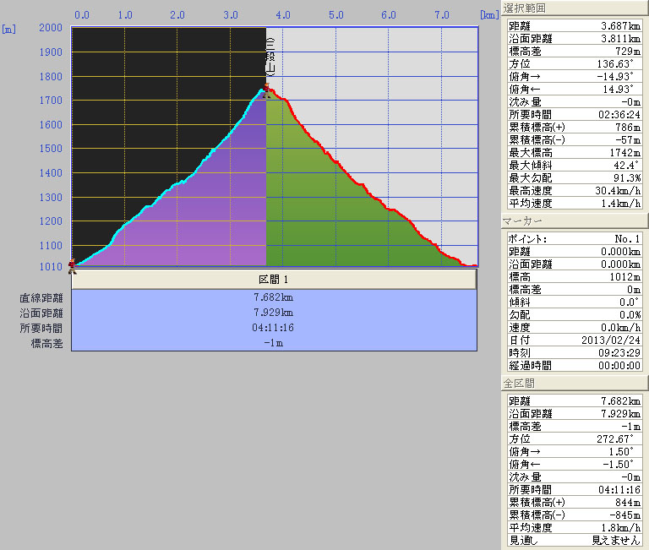Click the [km] axis unit label
The width and height of the screenshot is (649, 550).
[x=489, y=15]
